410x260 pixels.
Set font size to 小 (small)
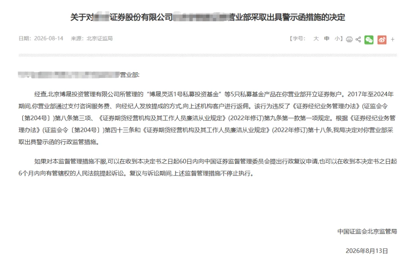click(x=337, y=39)
